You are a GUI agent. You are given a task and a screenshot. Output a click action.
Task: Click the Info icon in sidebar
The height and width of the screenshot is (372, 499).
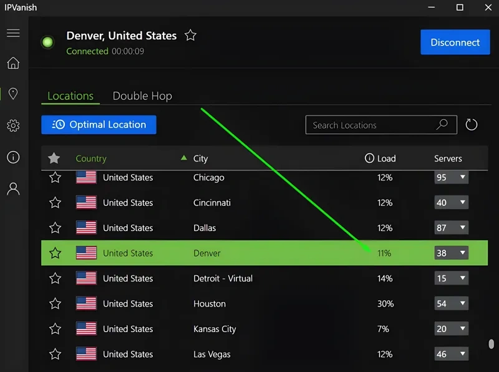pos(13,157)
